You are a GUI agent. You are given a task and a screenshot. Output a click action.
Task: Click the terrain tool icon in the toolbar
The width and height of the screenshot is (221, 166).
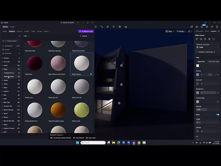click(126, 27)
